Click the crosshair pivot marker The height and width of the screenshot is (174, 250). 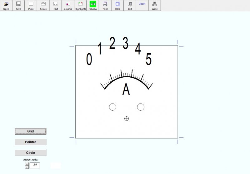[x=127, y=118]
